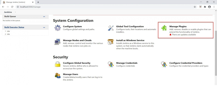Click the Manage Credentials keys icon
Viewport: 217px width, 106px height.
(111, 64)
